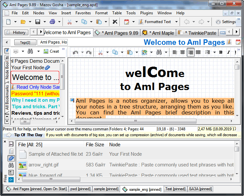
Task: Click the Redo icon in editor toolbar
Action: coord(89,52)
